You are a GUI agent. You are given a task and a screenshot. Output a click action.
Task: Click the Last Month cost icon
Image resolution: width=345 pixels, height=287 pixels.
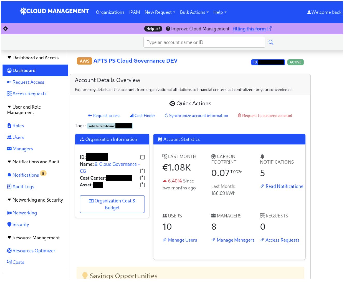(165, 156)
